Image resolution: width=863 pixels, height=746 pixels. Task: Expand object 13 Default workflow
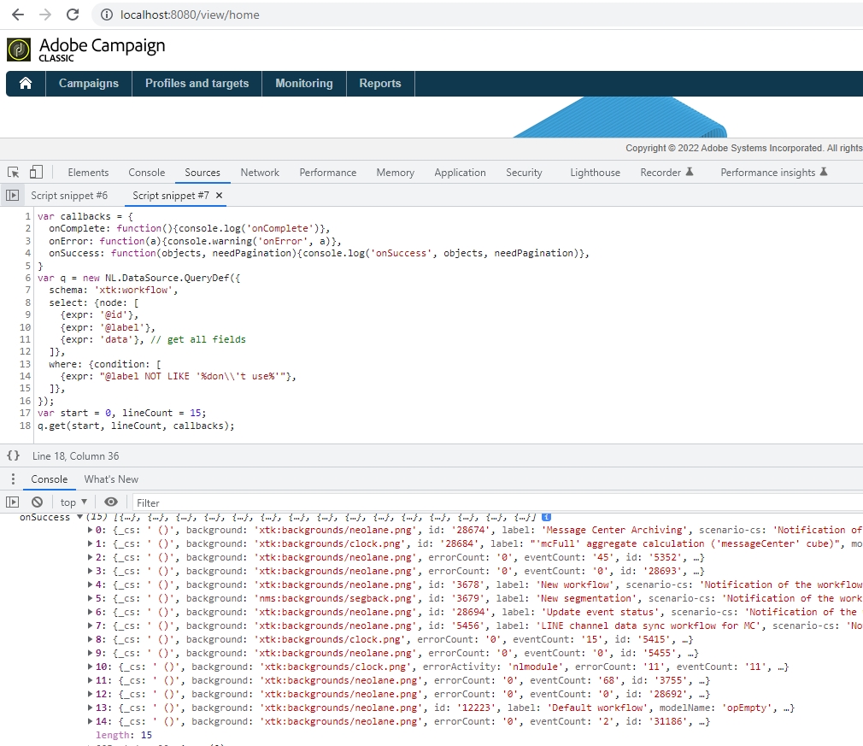pos(91,708)
